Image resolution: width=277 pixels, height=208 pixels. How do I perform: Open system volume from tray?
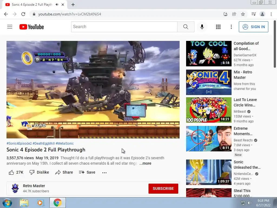250,203
